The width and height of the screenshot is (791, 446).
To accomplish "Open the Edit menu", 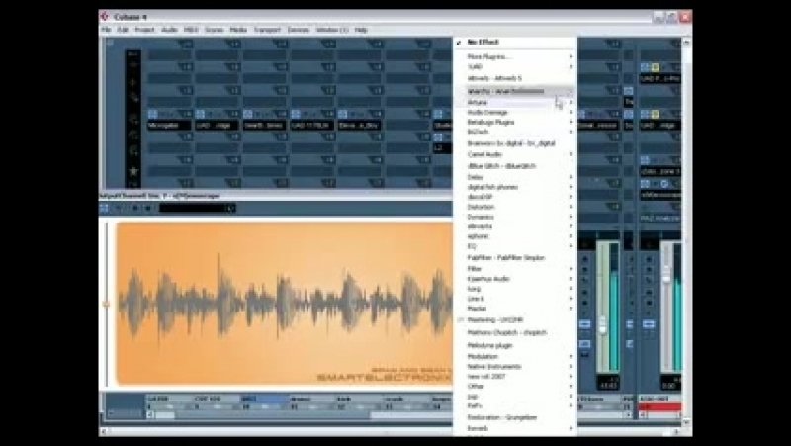I will (123, 30).
